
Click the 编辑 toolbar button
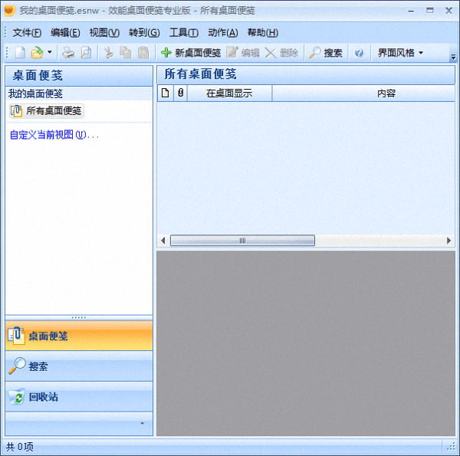(x=243, y=53)
